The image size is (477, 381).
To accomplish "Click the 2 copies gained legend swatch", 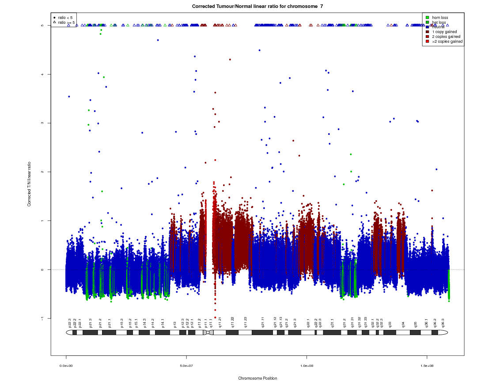I will (428, 37).
